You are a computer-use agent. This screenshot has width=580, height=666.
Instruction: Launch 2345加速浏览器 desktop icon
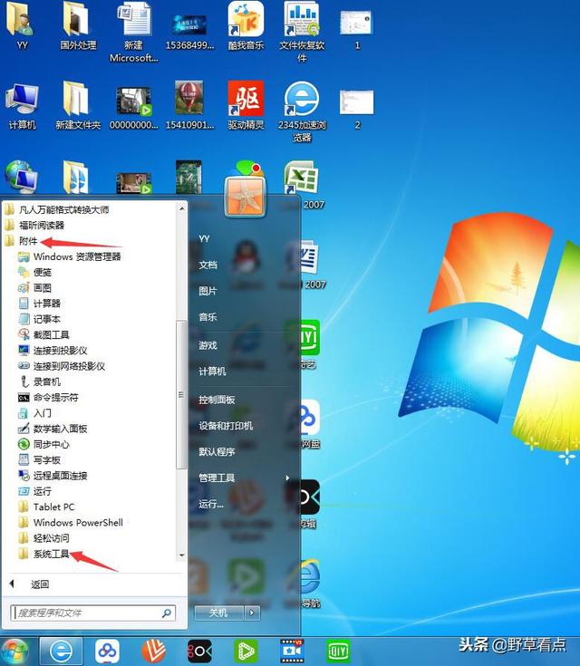point(302,111)
